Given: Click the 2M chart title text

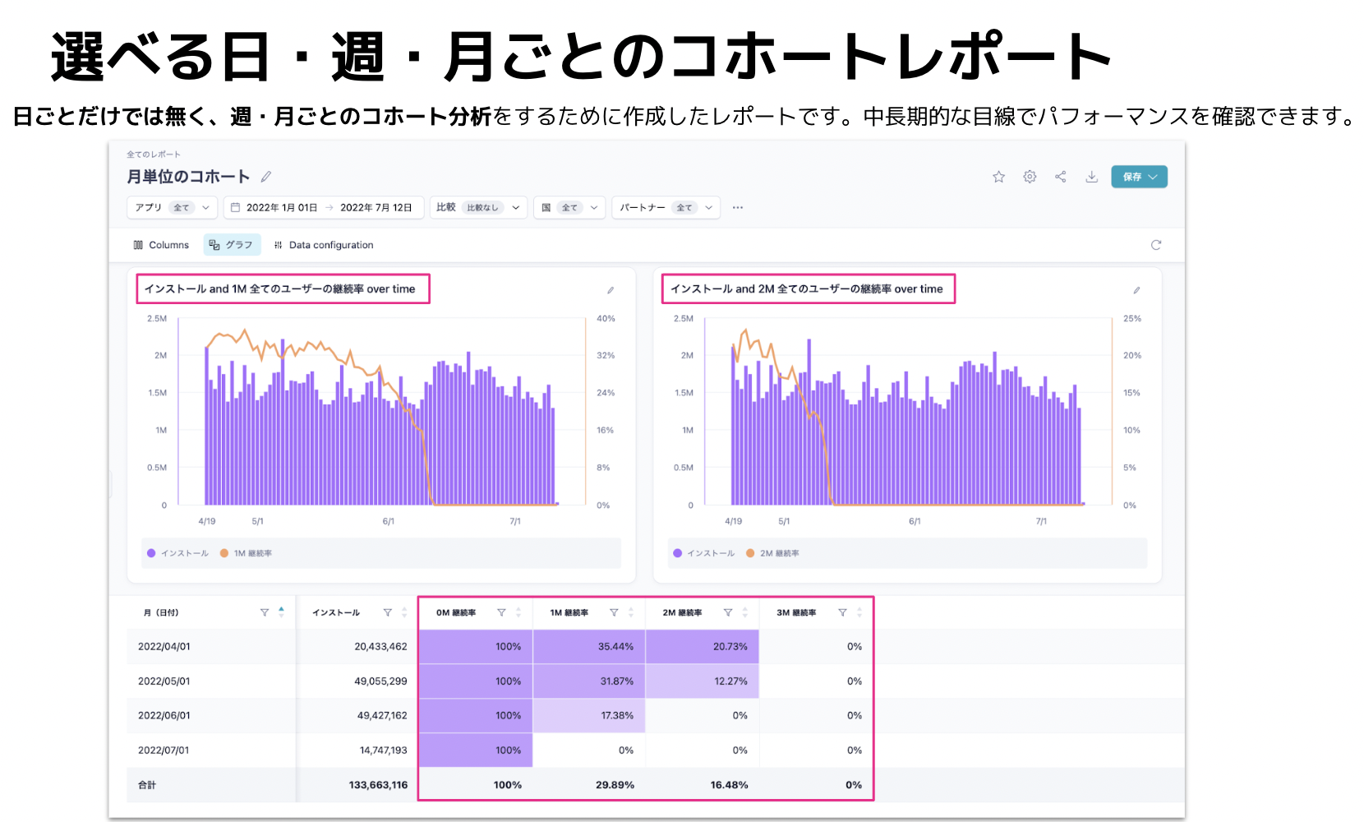Looking at the screenshot, I should pyautogui.click(x=807, y=289).
